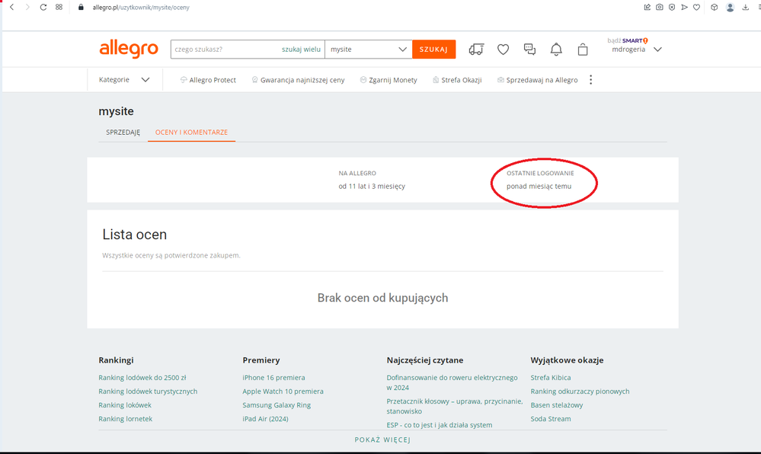Open 'Ranking lodówek do 2500 zł' link
Viewport: 761px width, 454px height.
coord(142,377)
